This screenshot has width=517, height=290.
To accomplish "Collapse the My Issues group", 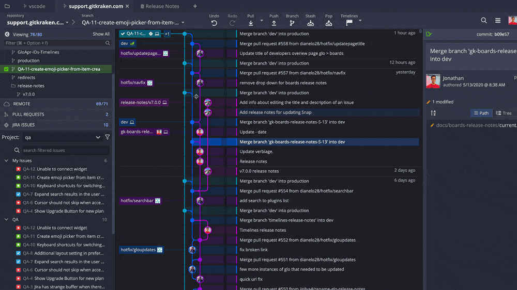I will [x=6, y=160].
